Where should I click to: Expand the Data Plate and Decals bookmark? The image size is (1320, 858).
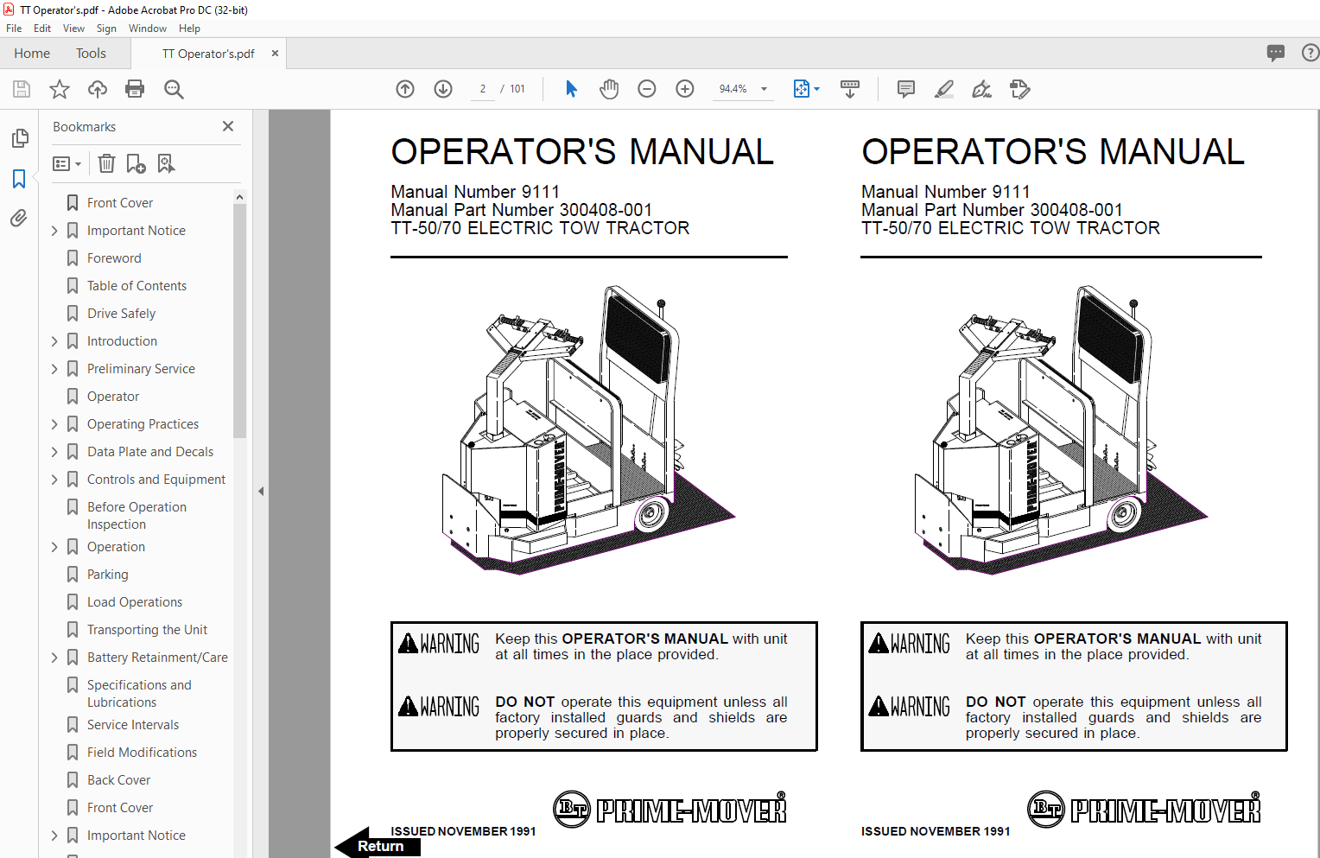point(54,452)
